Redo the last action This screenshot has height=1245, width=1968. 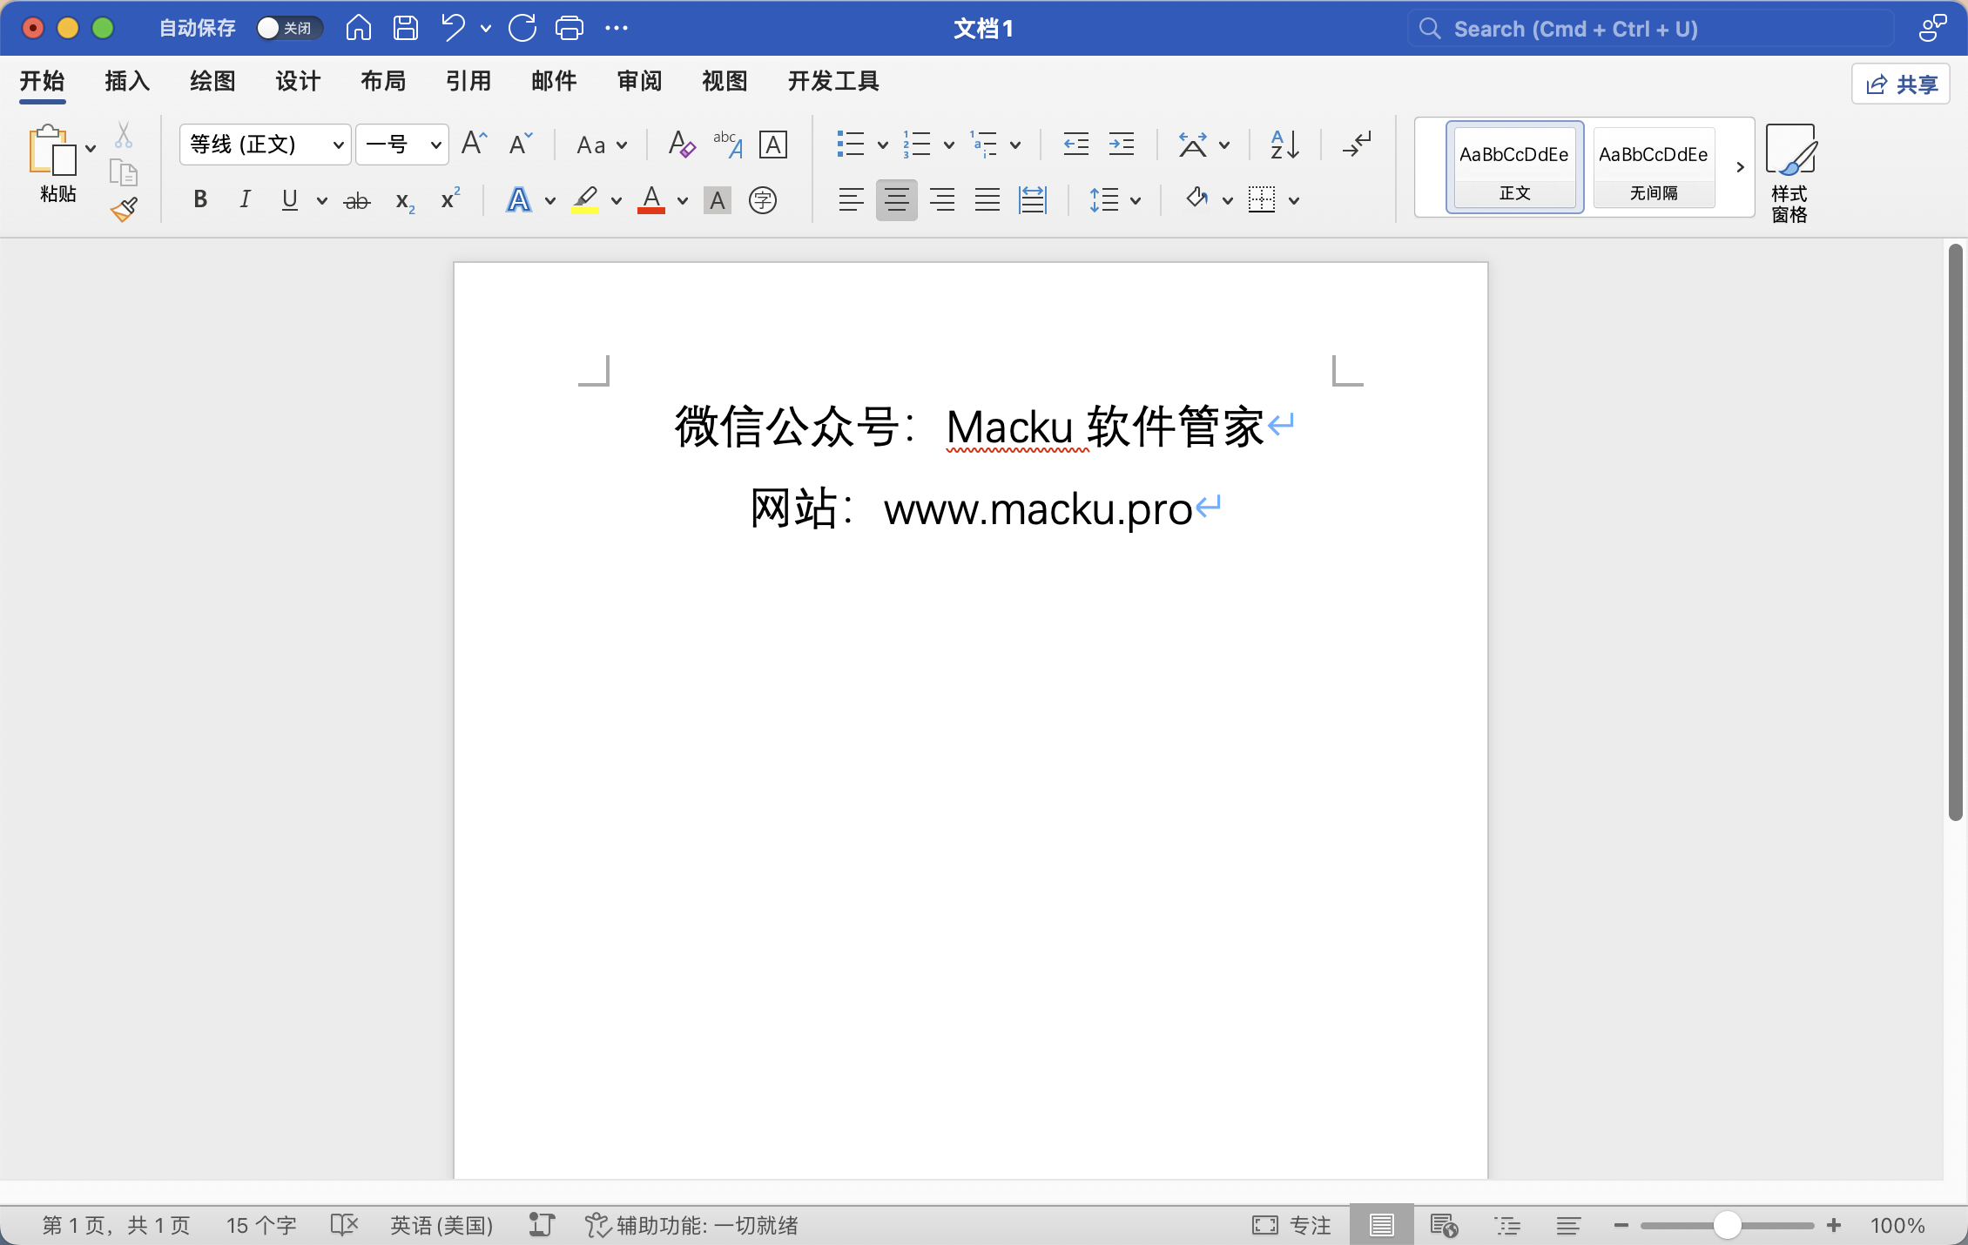click(x=522, y=29)
